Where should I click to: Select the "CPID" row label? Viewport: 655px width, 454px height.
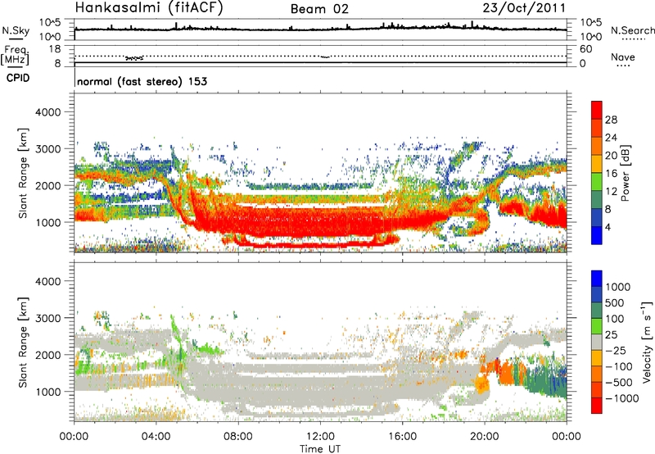pos(18,78)
